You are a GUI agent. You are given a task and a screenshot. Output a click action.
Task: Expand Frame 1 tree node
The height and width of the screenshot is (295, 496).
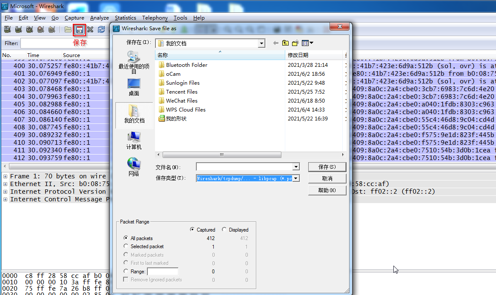(x=5, y=176)
